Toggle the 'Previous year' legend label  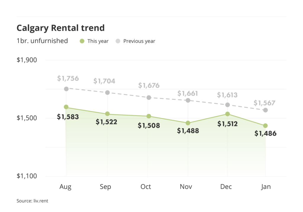(x=139, y=41)
